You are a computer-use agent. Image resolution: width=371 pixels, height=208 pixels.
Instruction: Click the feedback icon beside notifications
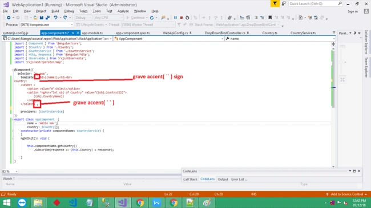[284, 3]
